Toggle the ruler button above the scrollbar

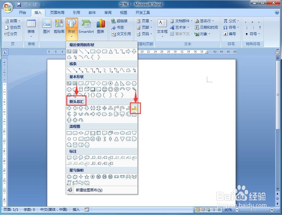(278, 52)
